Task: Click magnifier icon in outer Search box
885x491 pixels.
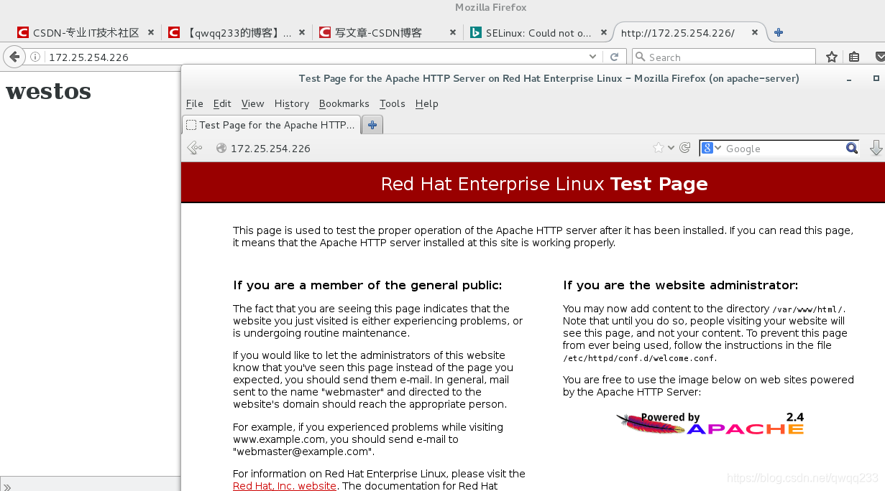Action: pyautogui.click(x=640, y=57)
